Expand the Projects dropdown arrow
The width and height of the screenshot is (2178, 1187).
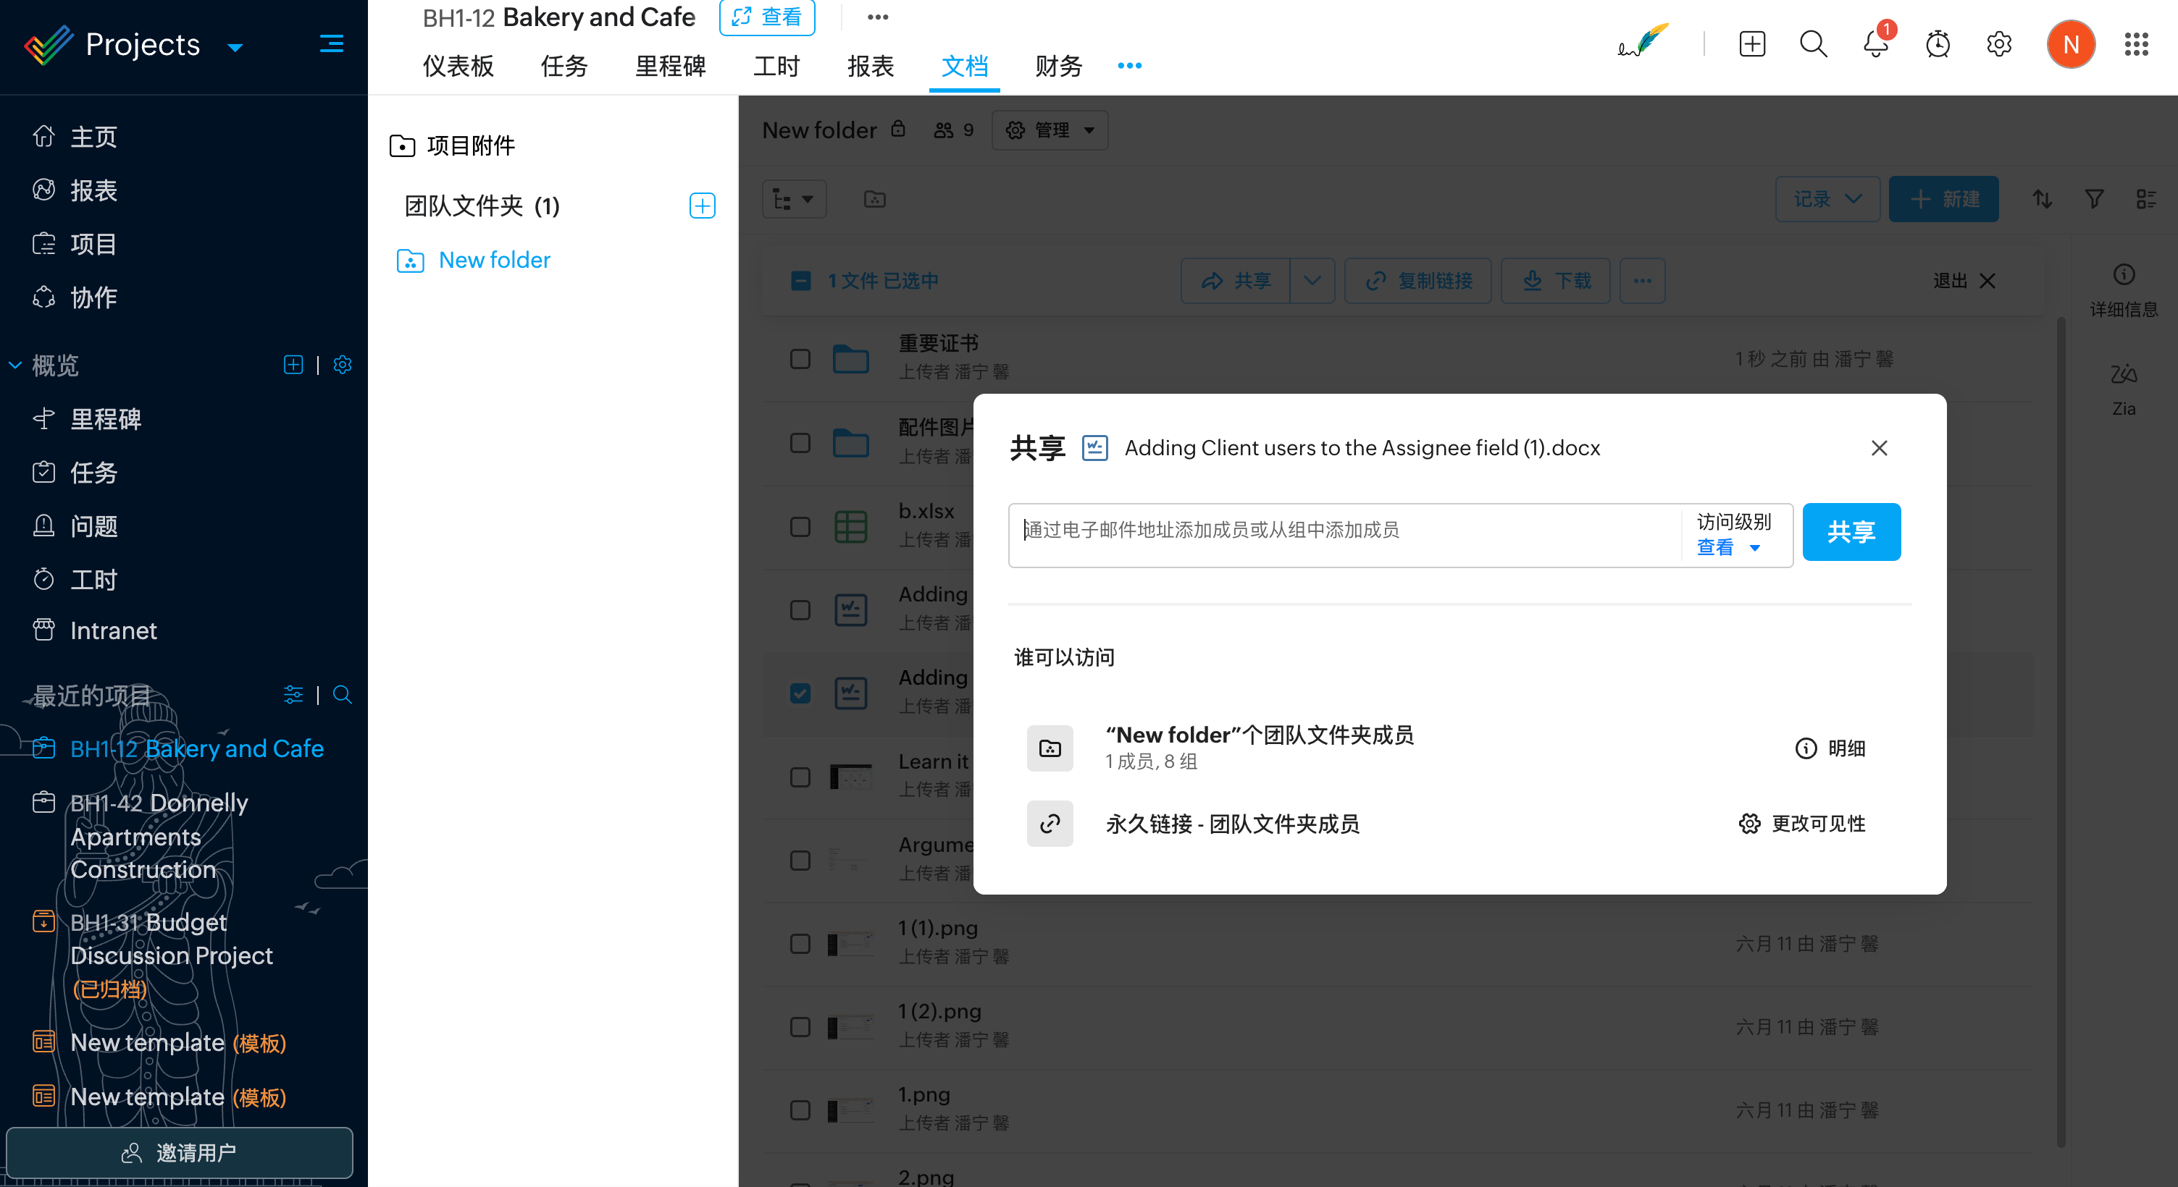(x=236, y=47)
